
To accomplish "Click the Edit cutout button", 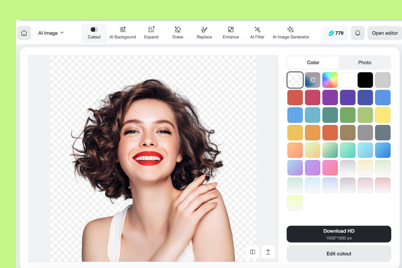I will pyautogui.click(x=339, y=254).
